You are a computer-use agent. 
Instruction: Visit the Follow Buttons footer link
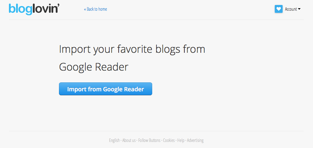click(x=149, y=141)
